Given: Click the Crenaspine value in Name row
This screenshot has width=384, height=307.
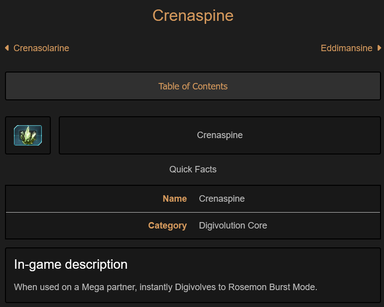Looking at the screenshot, I should click(222, 199).
